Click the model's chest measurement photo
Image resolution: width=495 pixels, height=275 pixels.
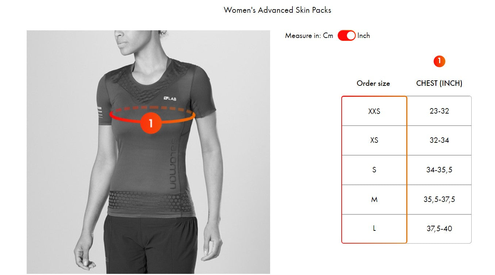pyautogui.click(x=148, y=152)
